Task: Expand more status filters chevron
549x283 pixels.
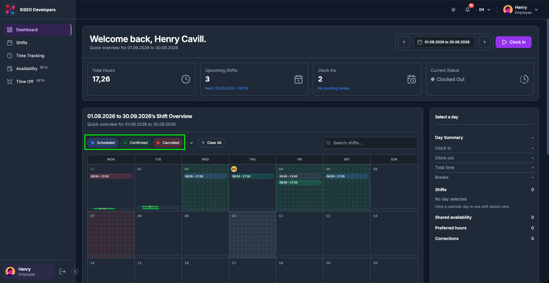Action: click(191, 143)
